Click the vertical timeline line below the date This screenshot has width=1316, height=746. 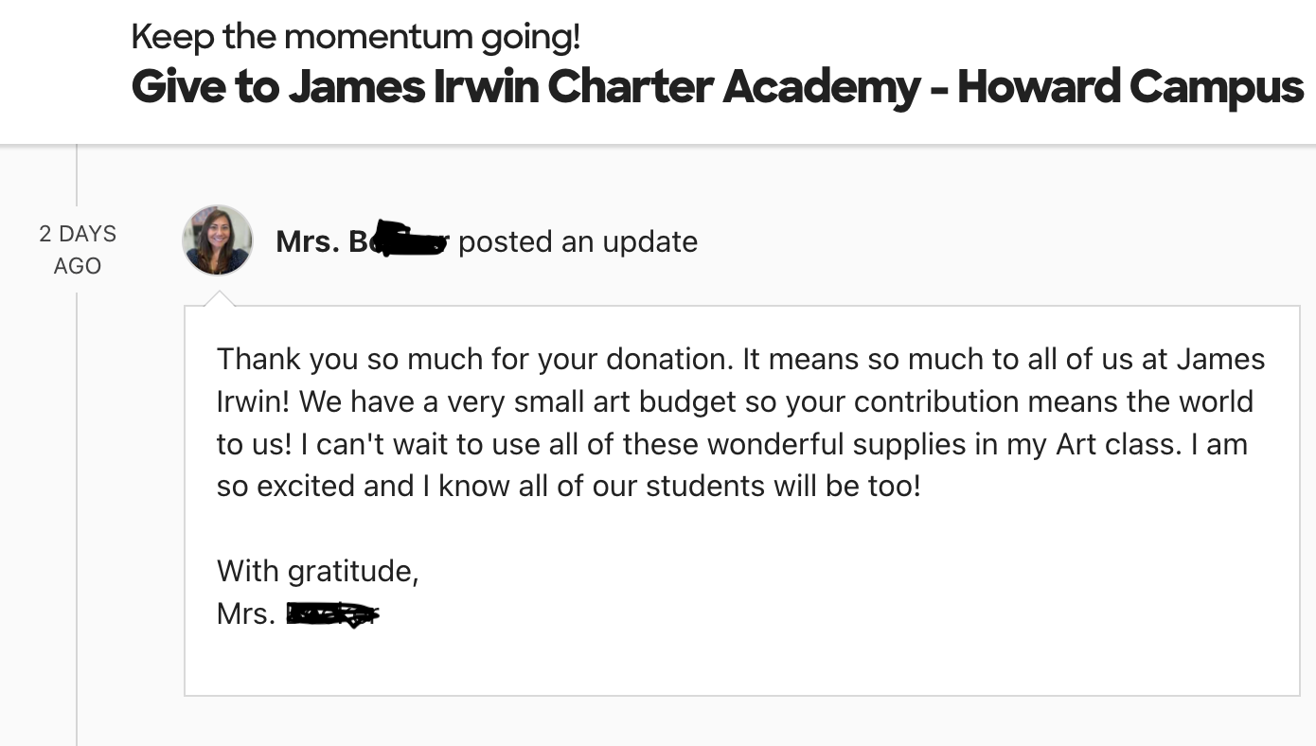click(77, 492)
